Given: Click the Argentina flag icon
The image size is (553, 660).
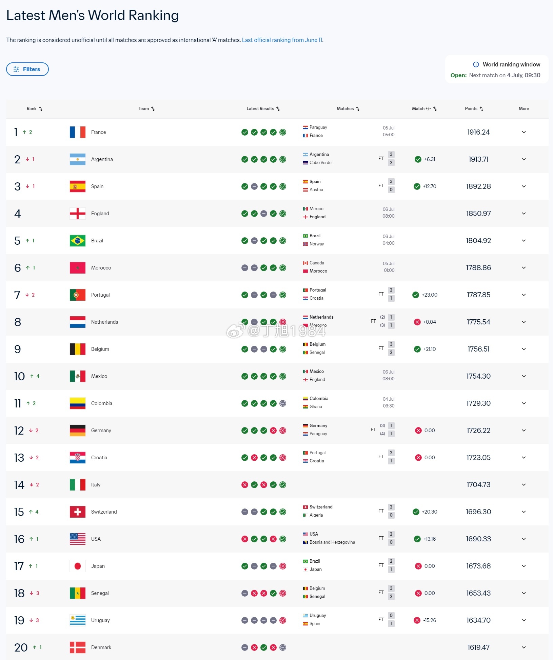Looking at the screenshot, I should click(x=78, y=159).
